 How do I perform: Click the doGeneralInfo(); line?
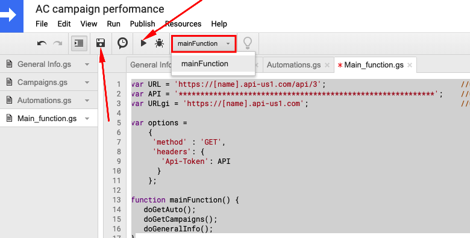coord(178,229)
